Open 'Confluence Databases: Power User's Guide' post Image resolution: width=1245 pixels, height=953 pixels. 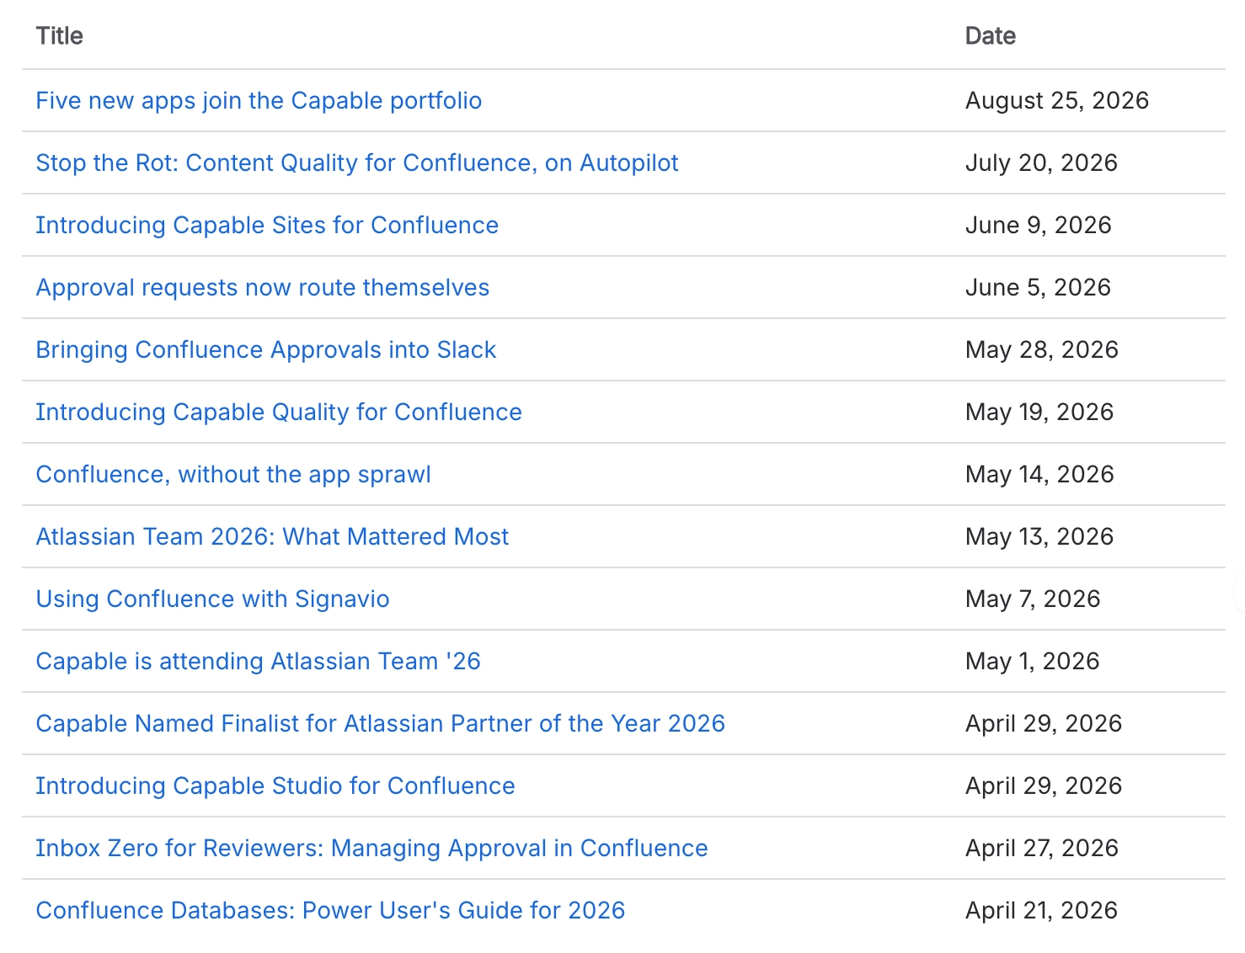click(330, 911)
